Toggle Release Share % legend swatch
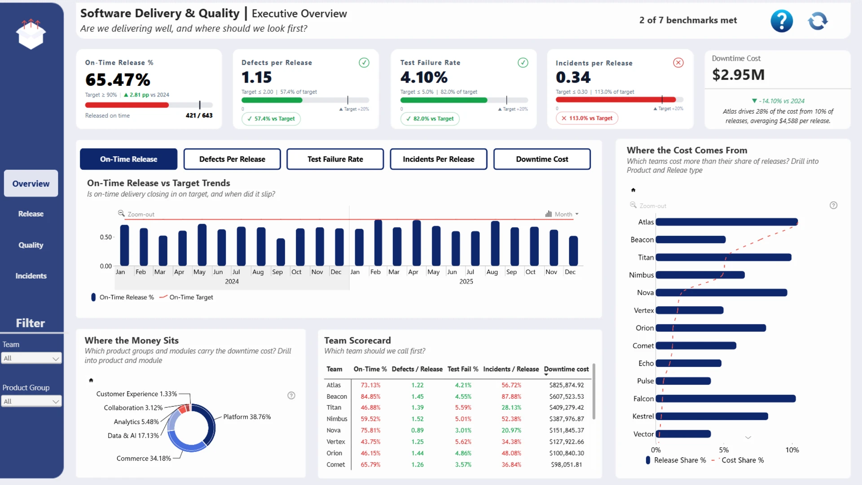862x485 pixels. click(648, 460)
